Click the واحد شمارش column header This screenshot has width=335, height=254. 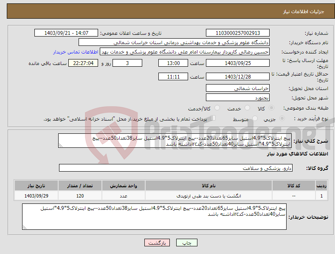click(124, 186)
